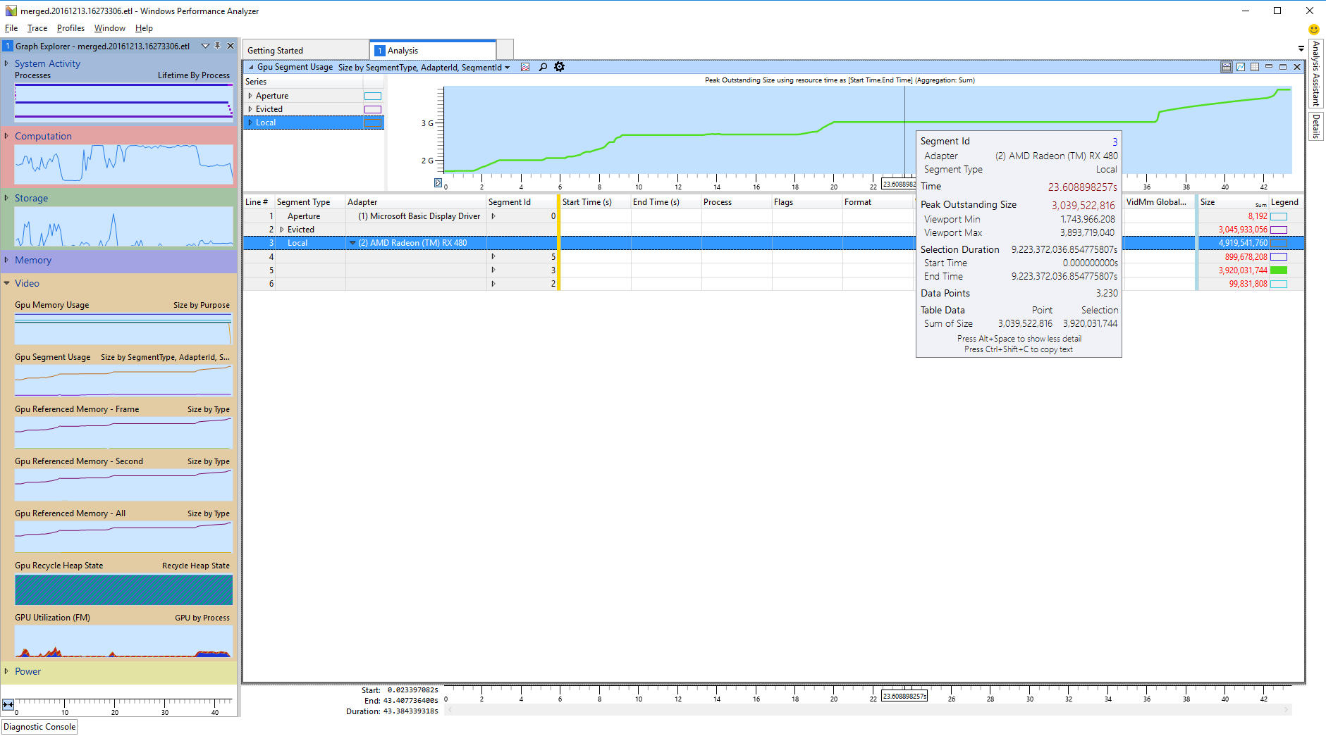The image size is (1326, 736).
Task: Switch to graph and table display mode
Action: pos(1227,67)
